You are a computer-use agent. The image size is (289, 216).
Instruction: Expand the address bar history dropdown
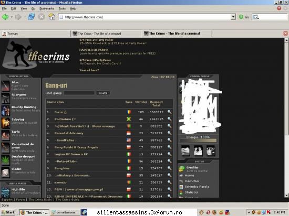(x=233, y=17)
